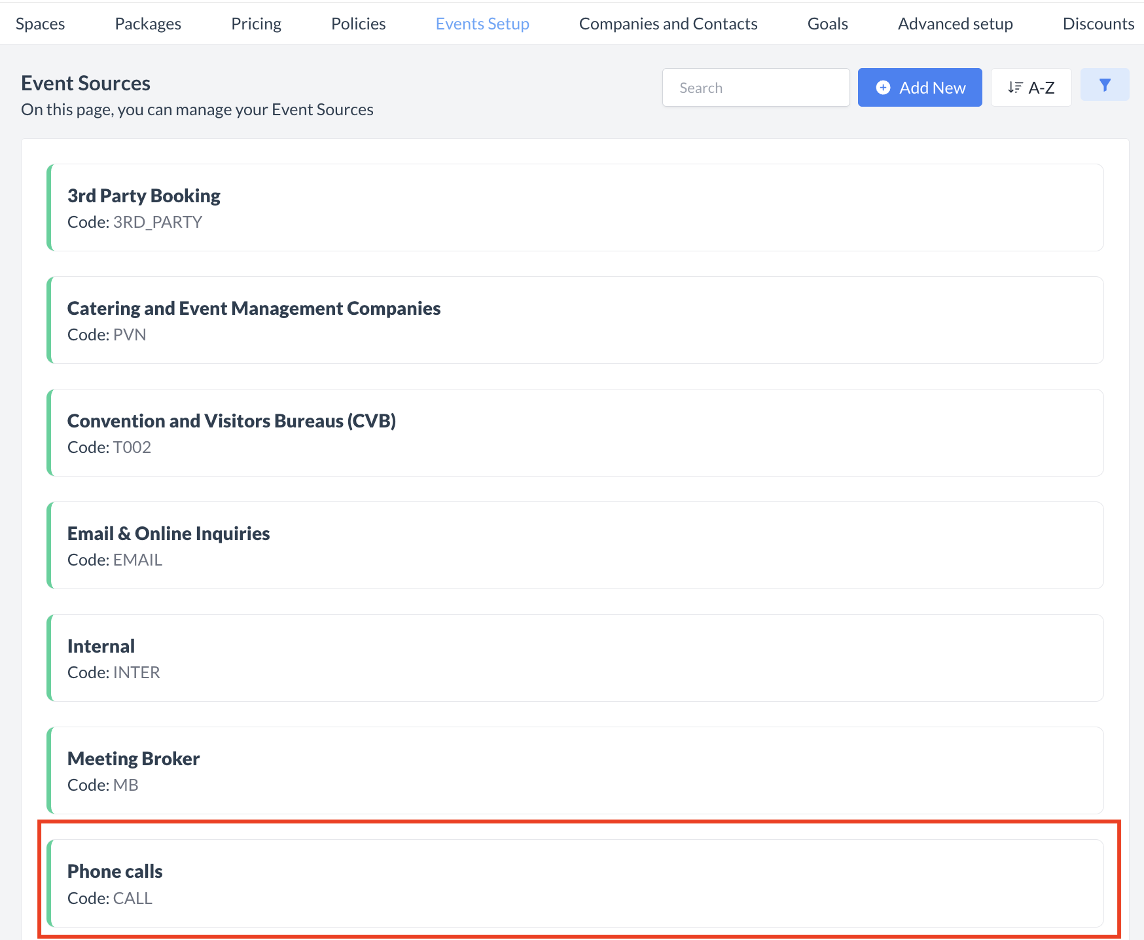The height and width of the screenshot is (940, 1144).
Task: Open the Internal event source
Action: 576,658
